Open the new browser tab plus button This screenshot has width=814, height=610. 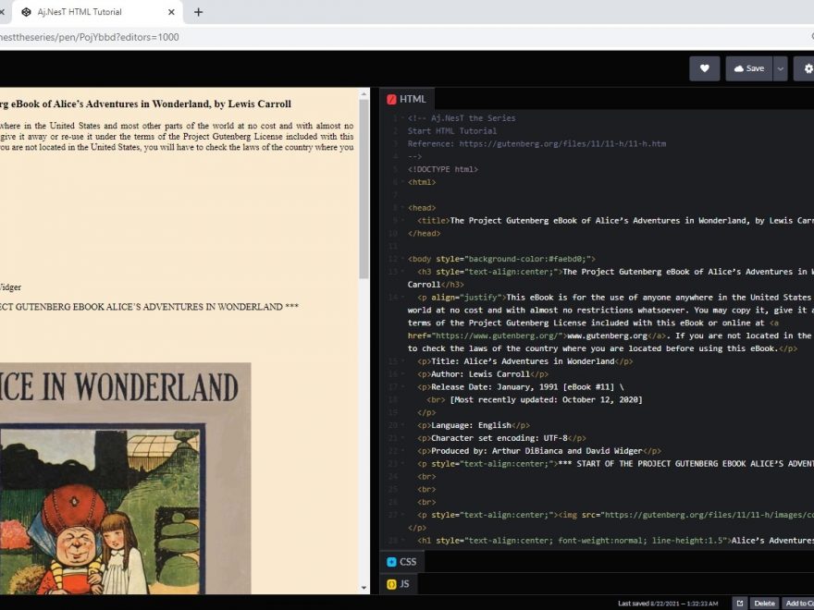click(x=198, y=12)
